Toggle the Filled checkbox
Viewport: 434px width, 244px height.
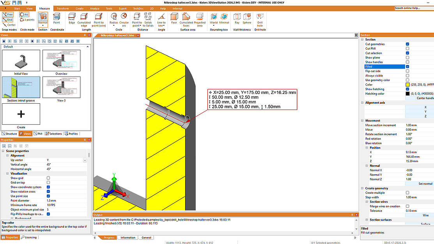pos(407,67)
